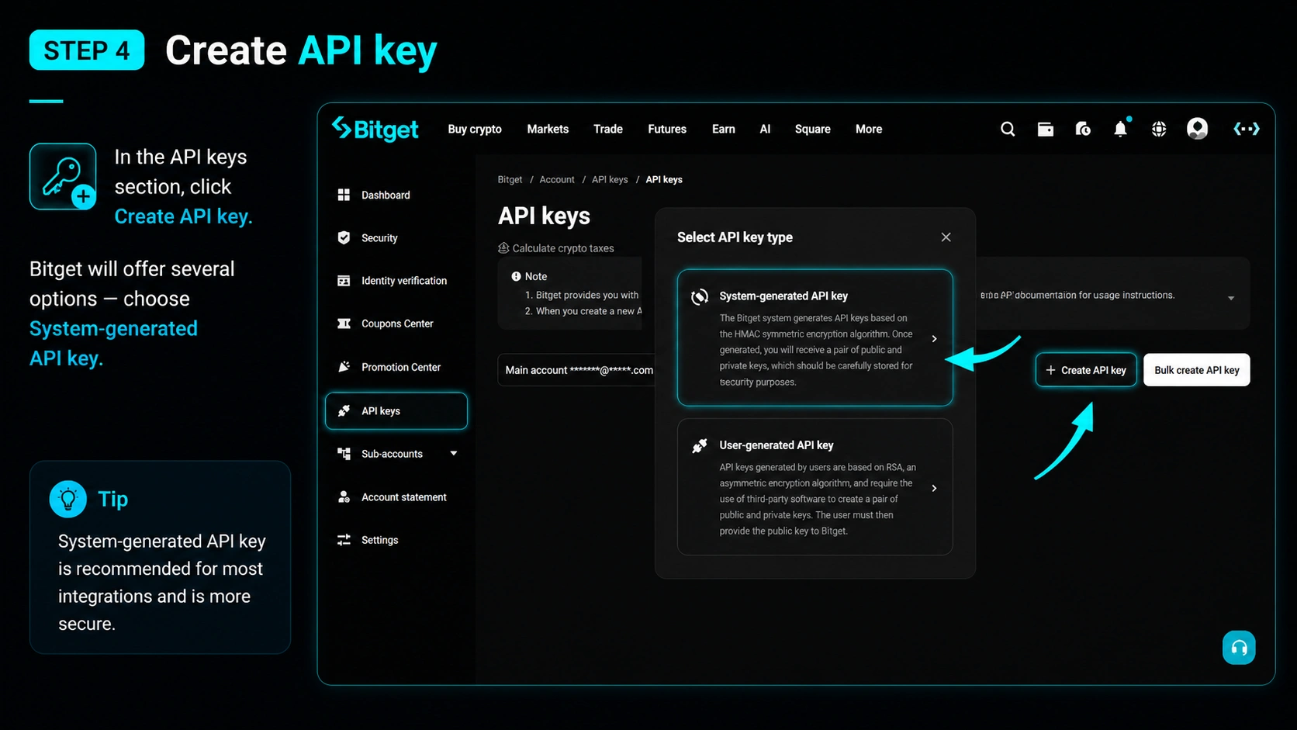The width and height of the screenshot is (1297, 730).
Task: Open the wallet icon in header
Action: [x=1046, y=129]
